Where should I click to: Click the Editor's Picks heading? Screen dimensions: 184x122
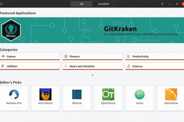click(x=11, y=83)
